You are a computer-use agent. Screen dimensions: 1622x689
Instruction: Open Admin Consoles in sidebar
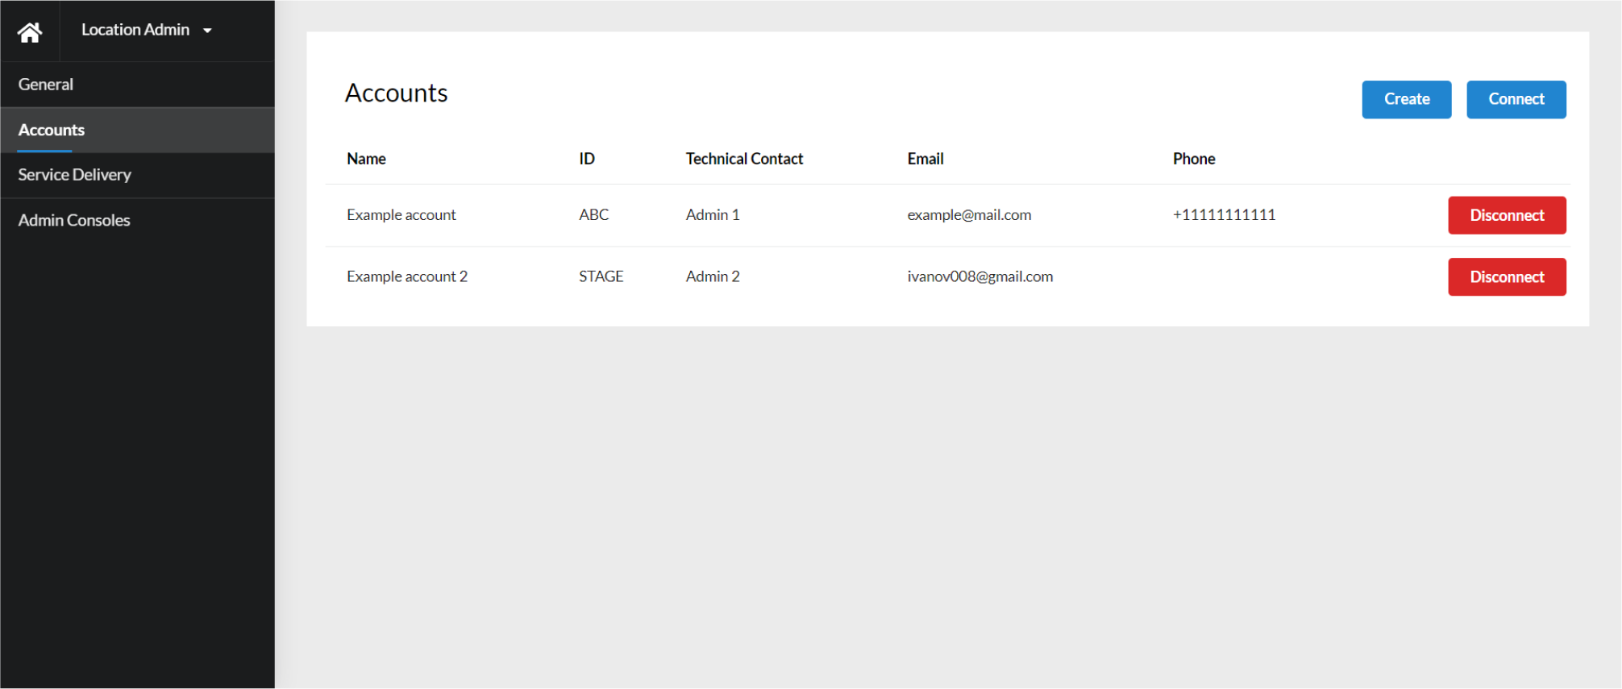click(x=74, y=220)
